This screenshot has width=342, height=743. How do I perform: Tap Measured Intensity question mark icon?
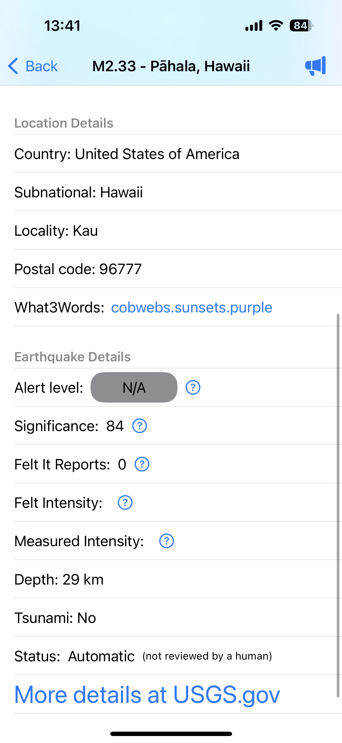(x=167, y=541)
